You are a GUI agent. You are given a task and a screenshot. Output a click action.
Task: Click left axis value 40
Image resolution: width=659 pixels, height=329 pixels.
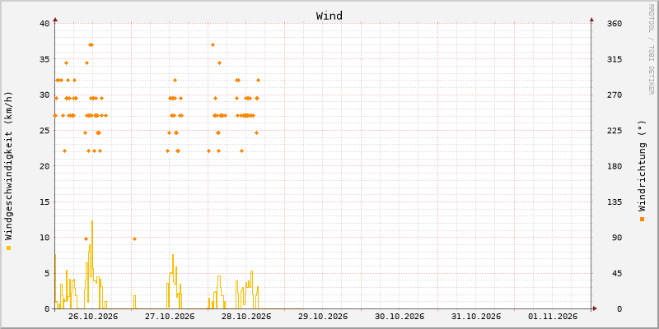[45, 23]
